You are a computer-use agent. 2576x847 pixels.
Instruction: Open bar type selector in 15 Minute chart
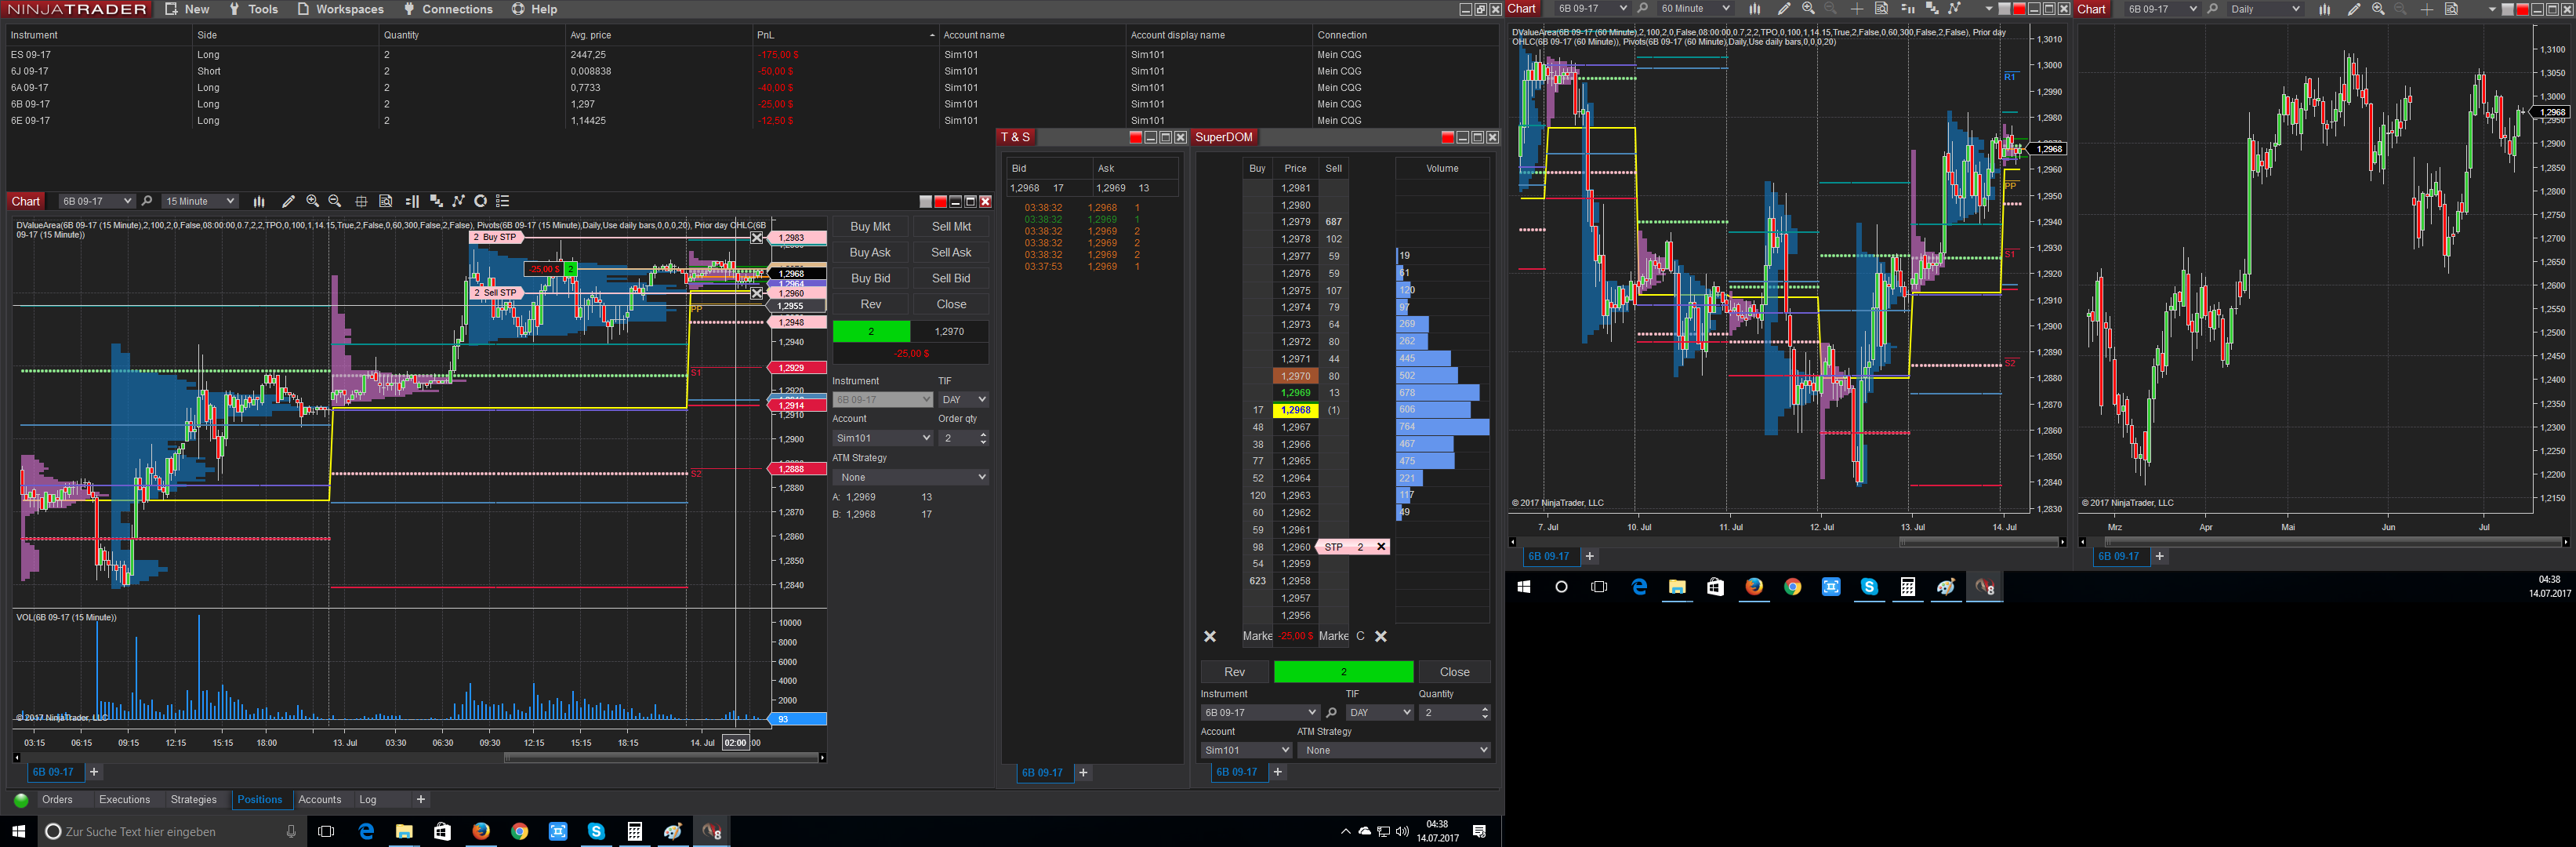tap(259, 201)
